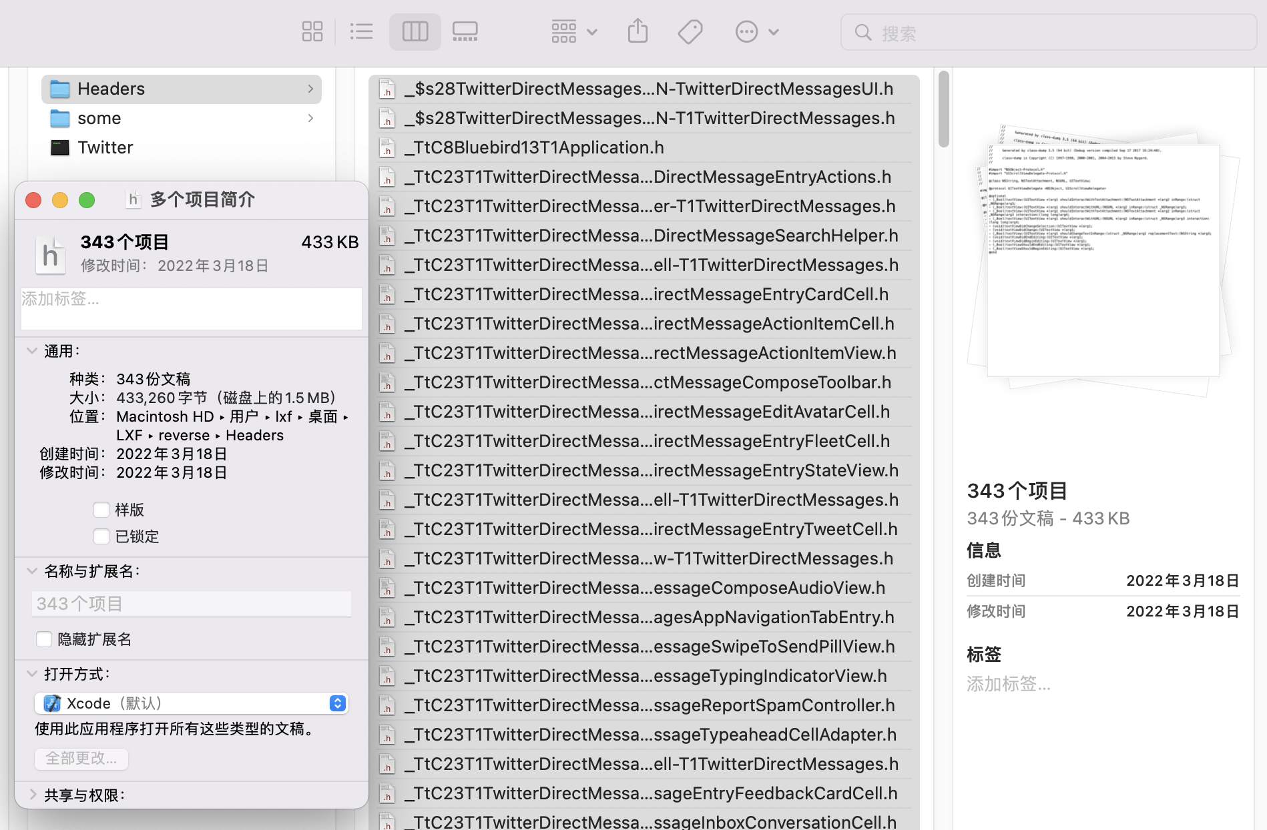1267x830 pixels.
Task: Click the file list vertical scrollbar
Action: (x=943, y=109)
